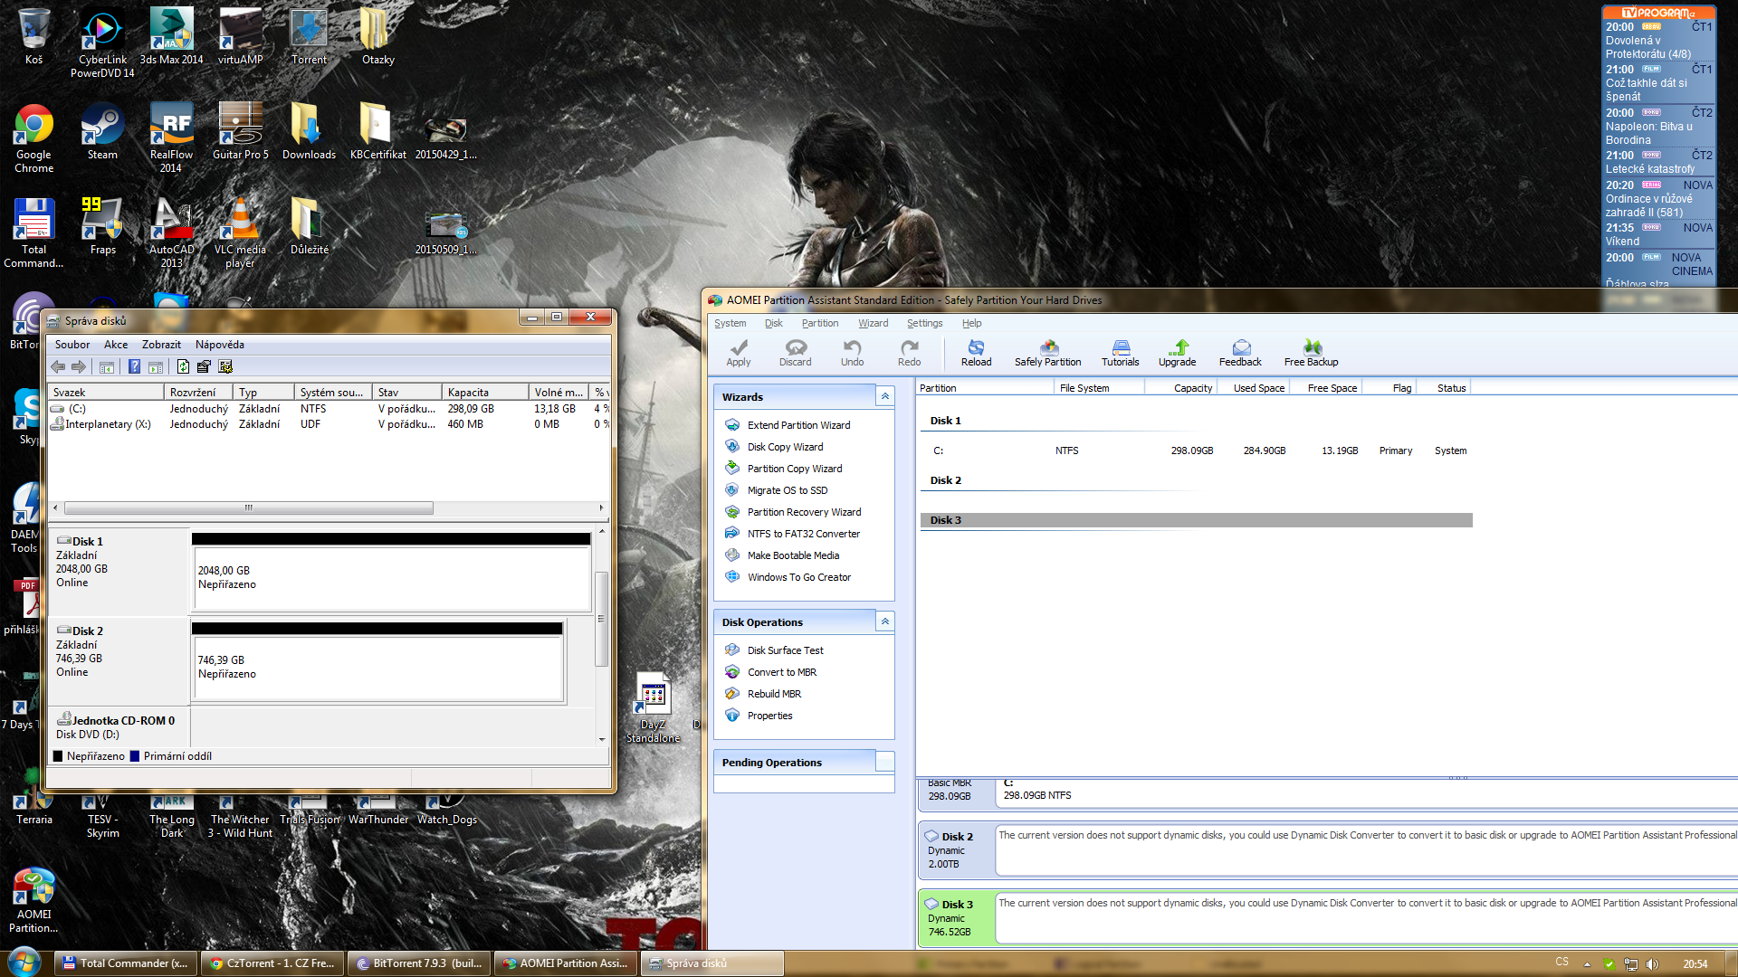The height and width of the screenshot is (977, 1738).
Task: Open the Help menu in AOMEI
Action: [971, 323]
